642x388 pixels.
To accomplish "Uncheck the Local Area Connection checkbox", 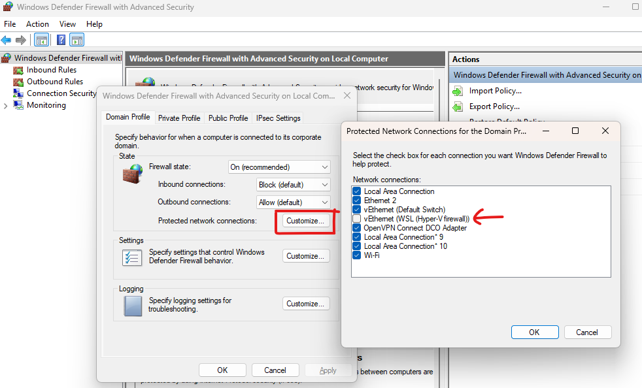I will click(356, 191).
